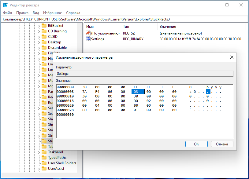
Task: Select the UserAssist tree item label
Action: point(56,169)
